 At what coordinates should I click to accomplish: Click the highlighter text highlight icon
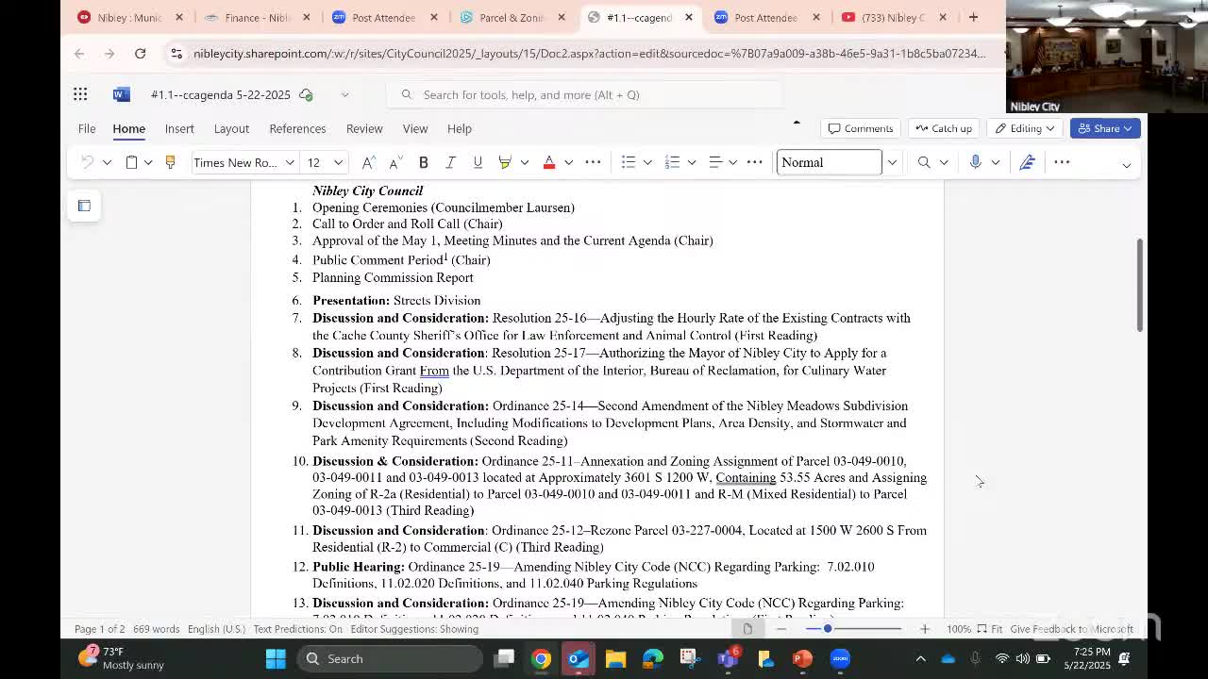pos(505,162)
